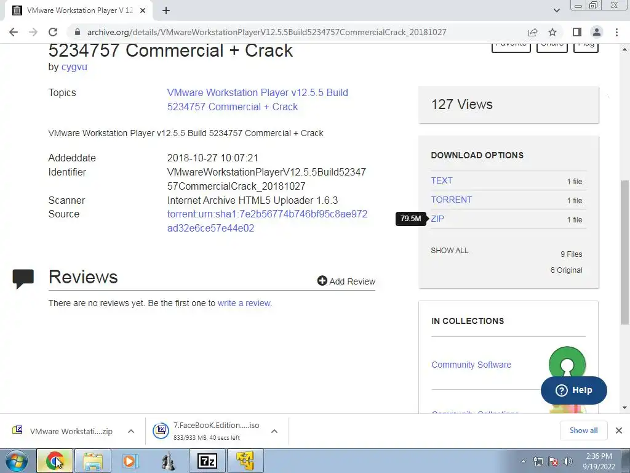Click Chrome in the taskbar

(55, 461)
